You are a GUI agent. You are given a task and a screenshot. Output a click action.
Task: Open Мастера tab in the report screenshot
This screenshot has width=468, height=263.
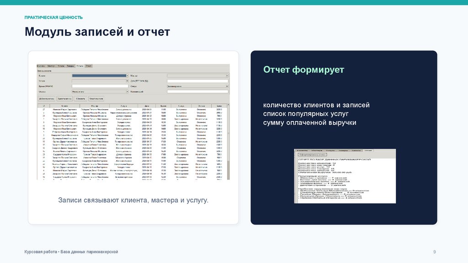[317, 151]
